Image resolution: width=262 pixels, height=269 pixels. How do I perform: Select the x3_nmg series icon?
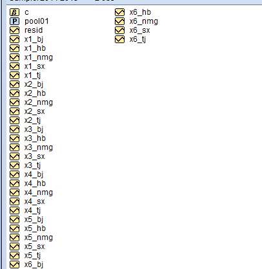click(x=14, y=147)
